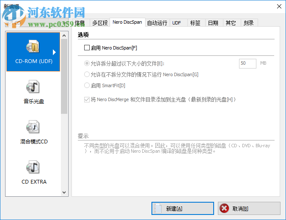Open the Nero DiscSpan tab

point(127,22)
